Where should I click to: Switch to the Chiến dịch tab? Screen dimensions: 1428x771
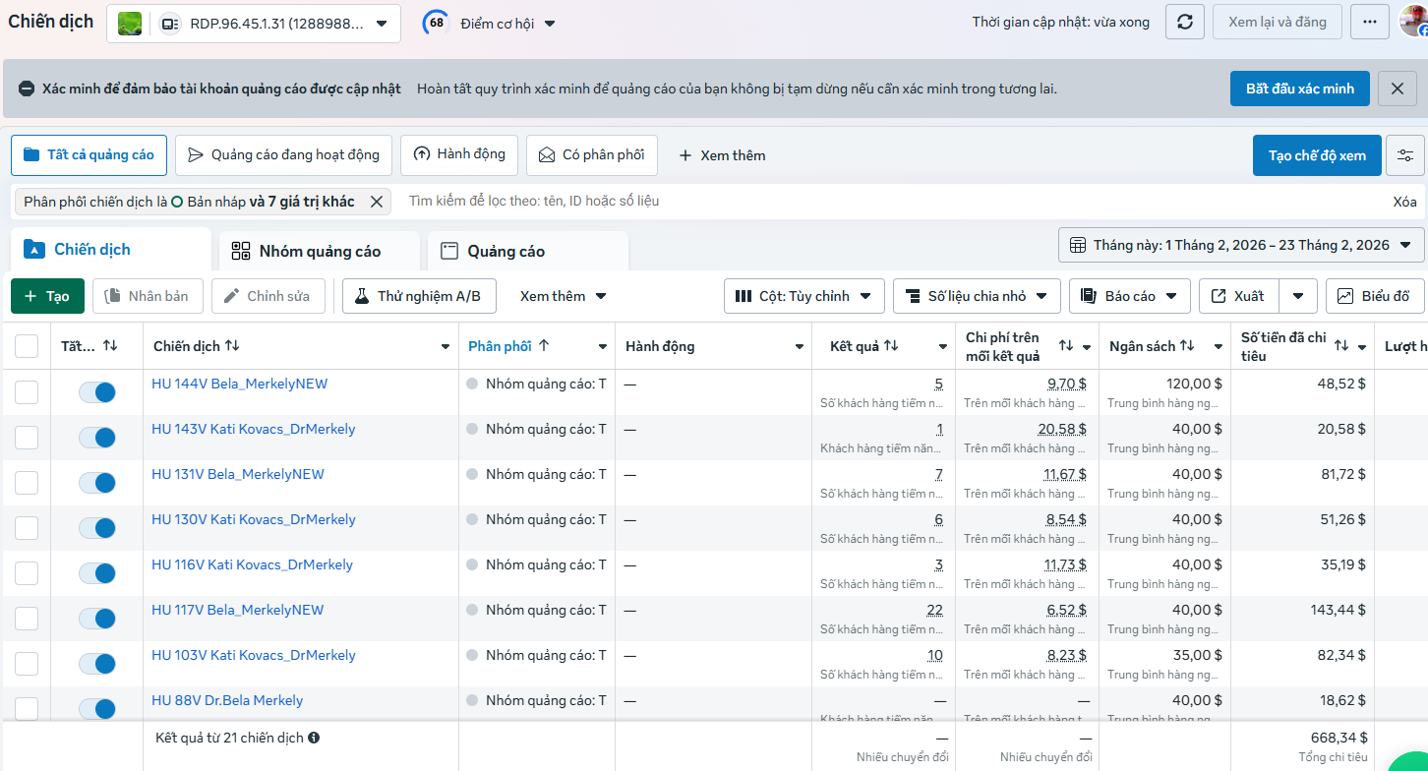(110, 250)
